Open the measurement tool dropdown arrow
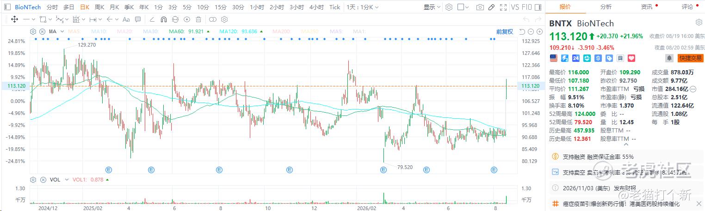Viewport: 705px width, 211px height. tap(100, 19)
